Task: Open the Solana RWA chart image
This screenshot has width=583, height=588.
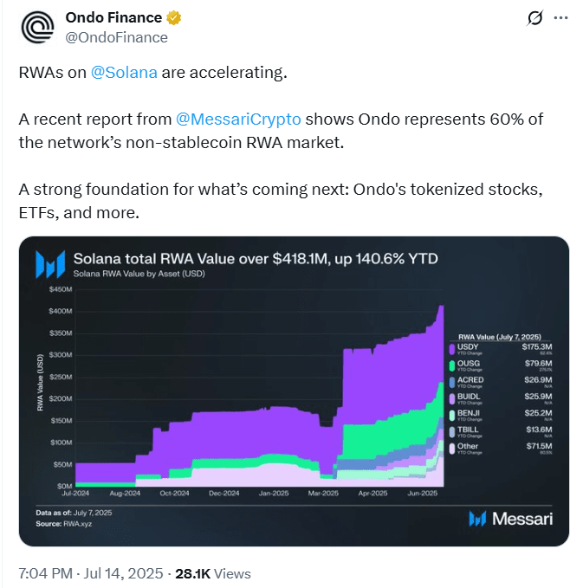Action: point(294,391)
